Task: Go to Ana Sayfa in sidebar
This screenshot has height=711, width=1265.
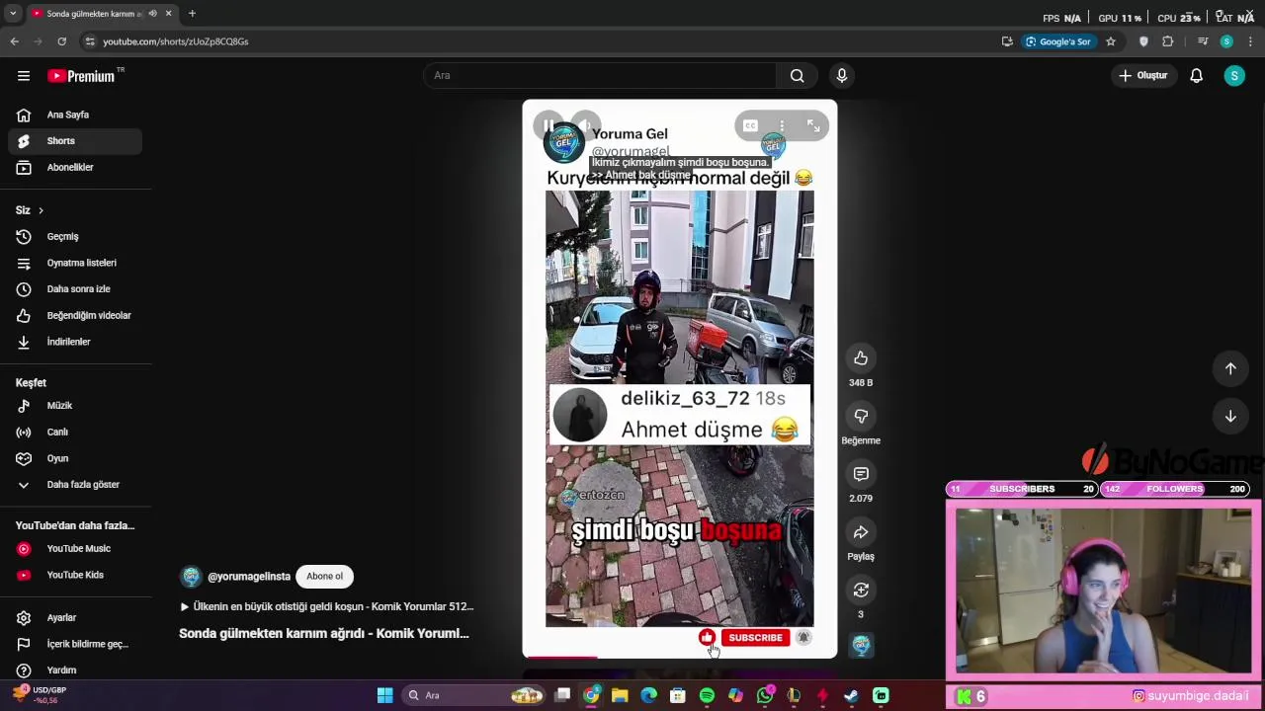Action: (74, 115)
